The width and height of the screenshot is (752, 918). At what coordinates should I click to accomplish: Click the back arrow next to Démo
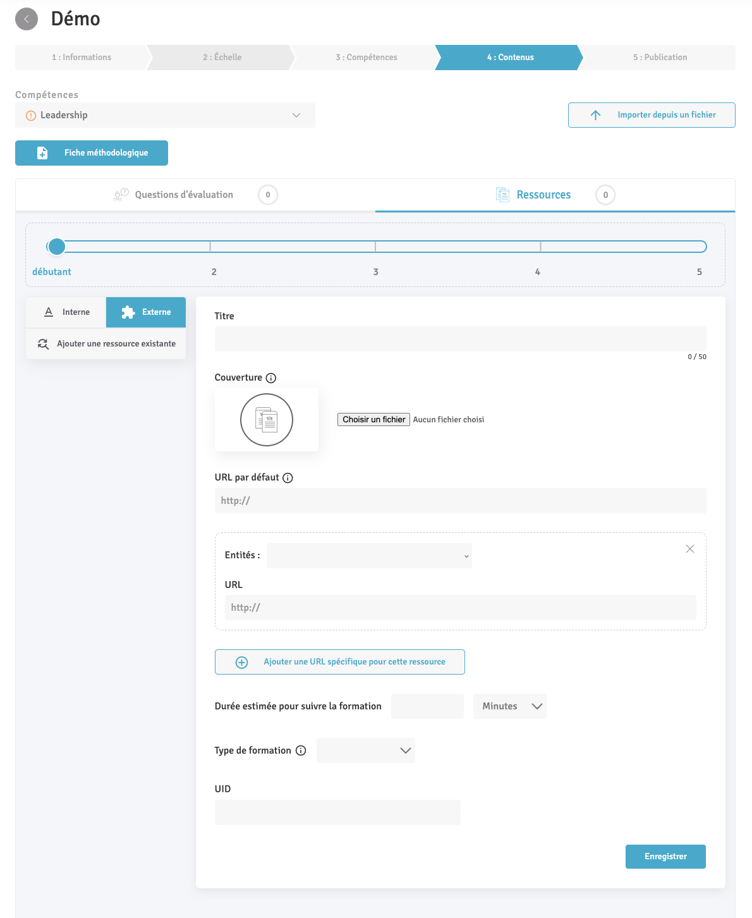27,19
